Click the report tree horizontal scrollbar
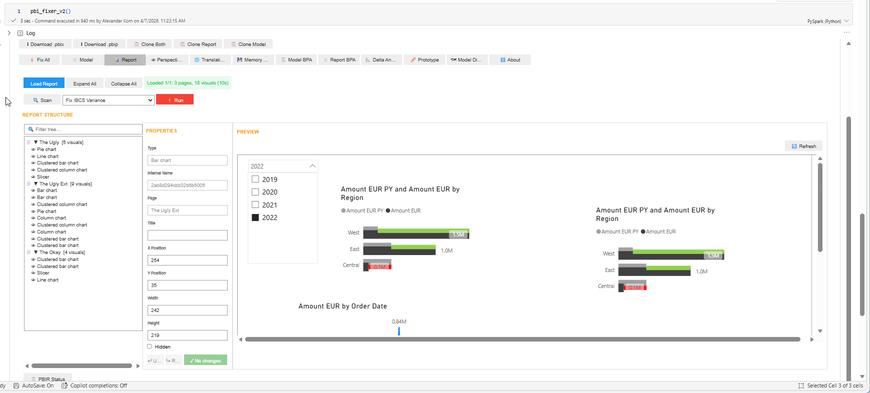Image resolution: width=870 pixels, height=393 pixels. pyautogui.click(x=82, y=365)
